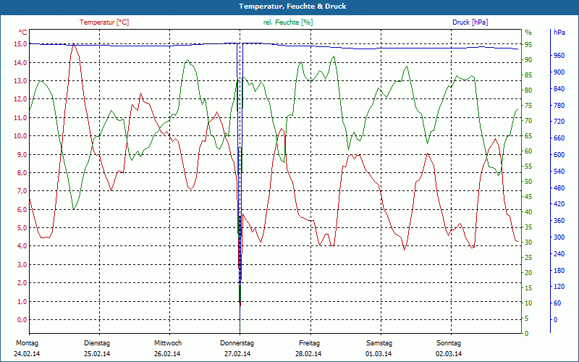Select the blue 'Druck [hPa]' legend label
This screenshot has width=579, height=362.
click(470, 22)
